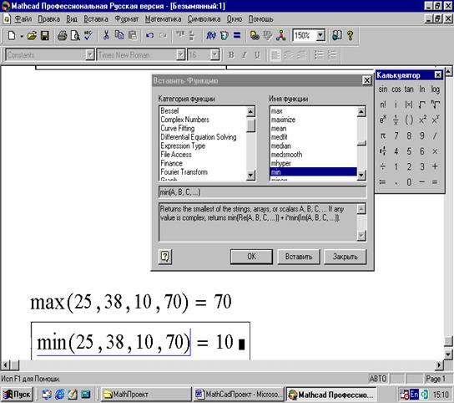This screenshot has width=454, height=403.
Task: Click the sin button in the calculator
Action: (x=383, y=89)
